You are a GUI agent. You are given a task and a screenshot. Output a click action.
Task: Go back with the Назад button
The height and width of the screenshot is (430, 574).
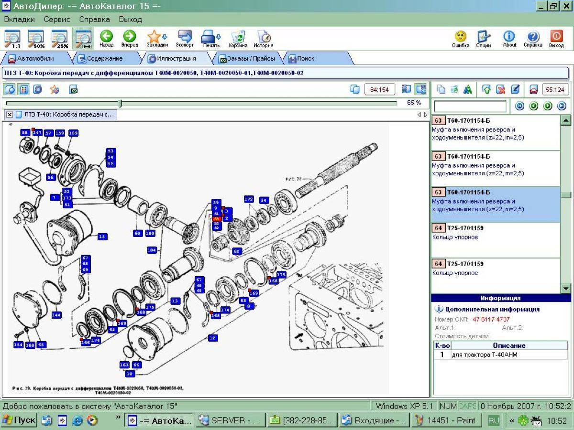tap(106, 39)
